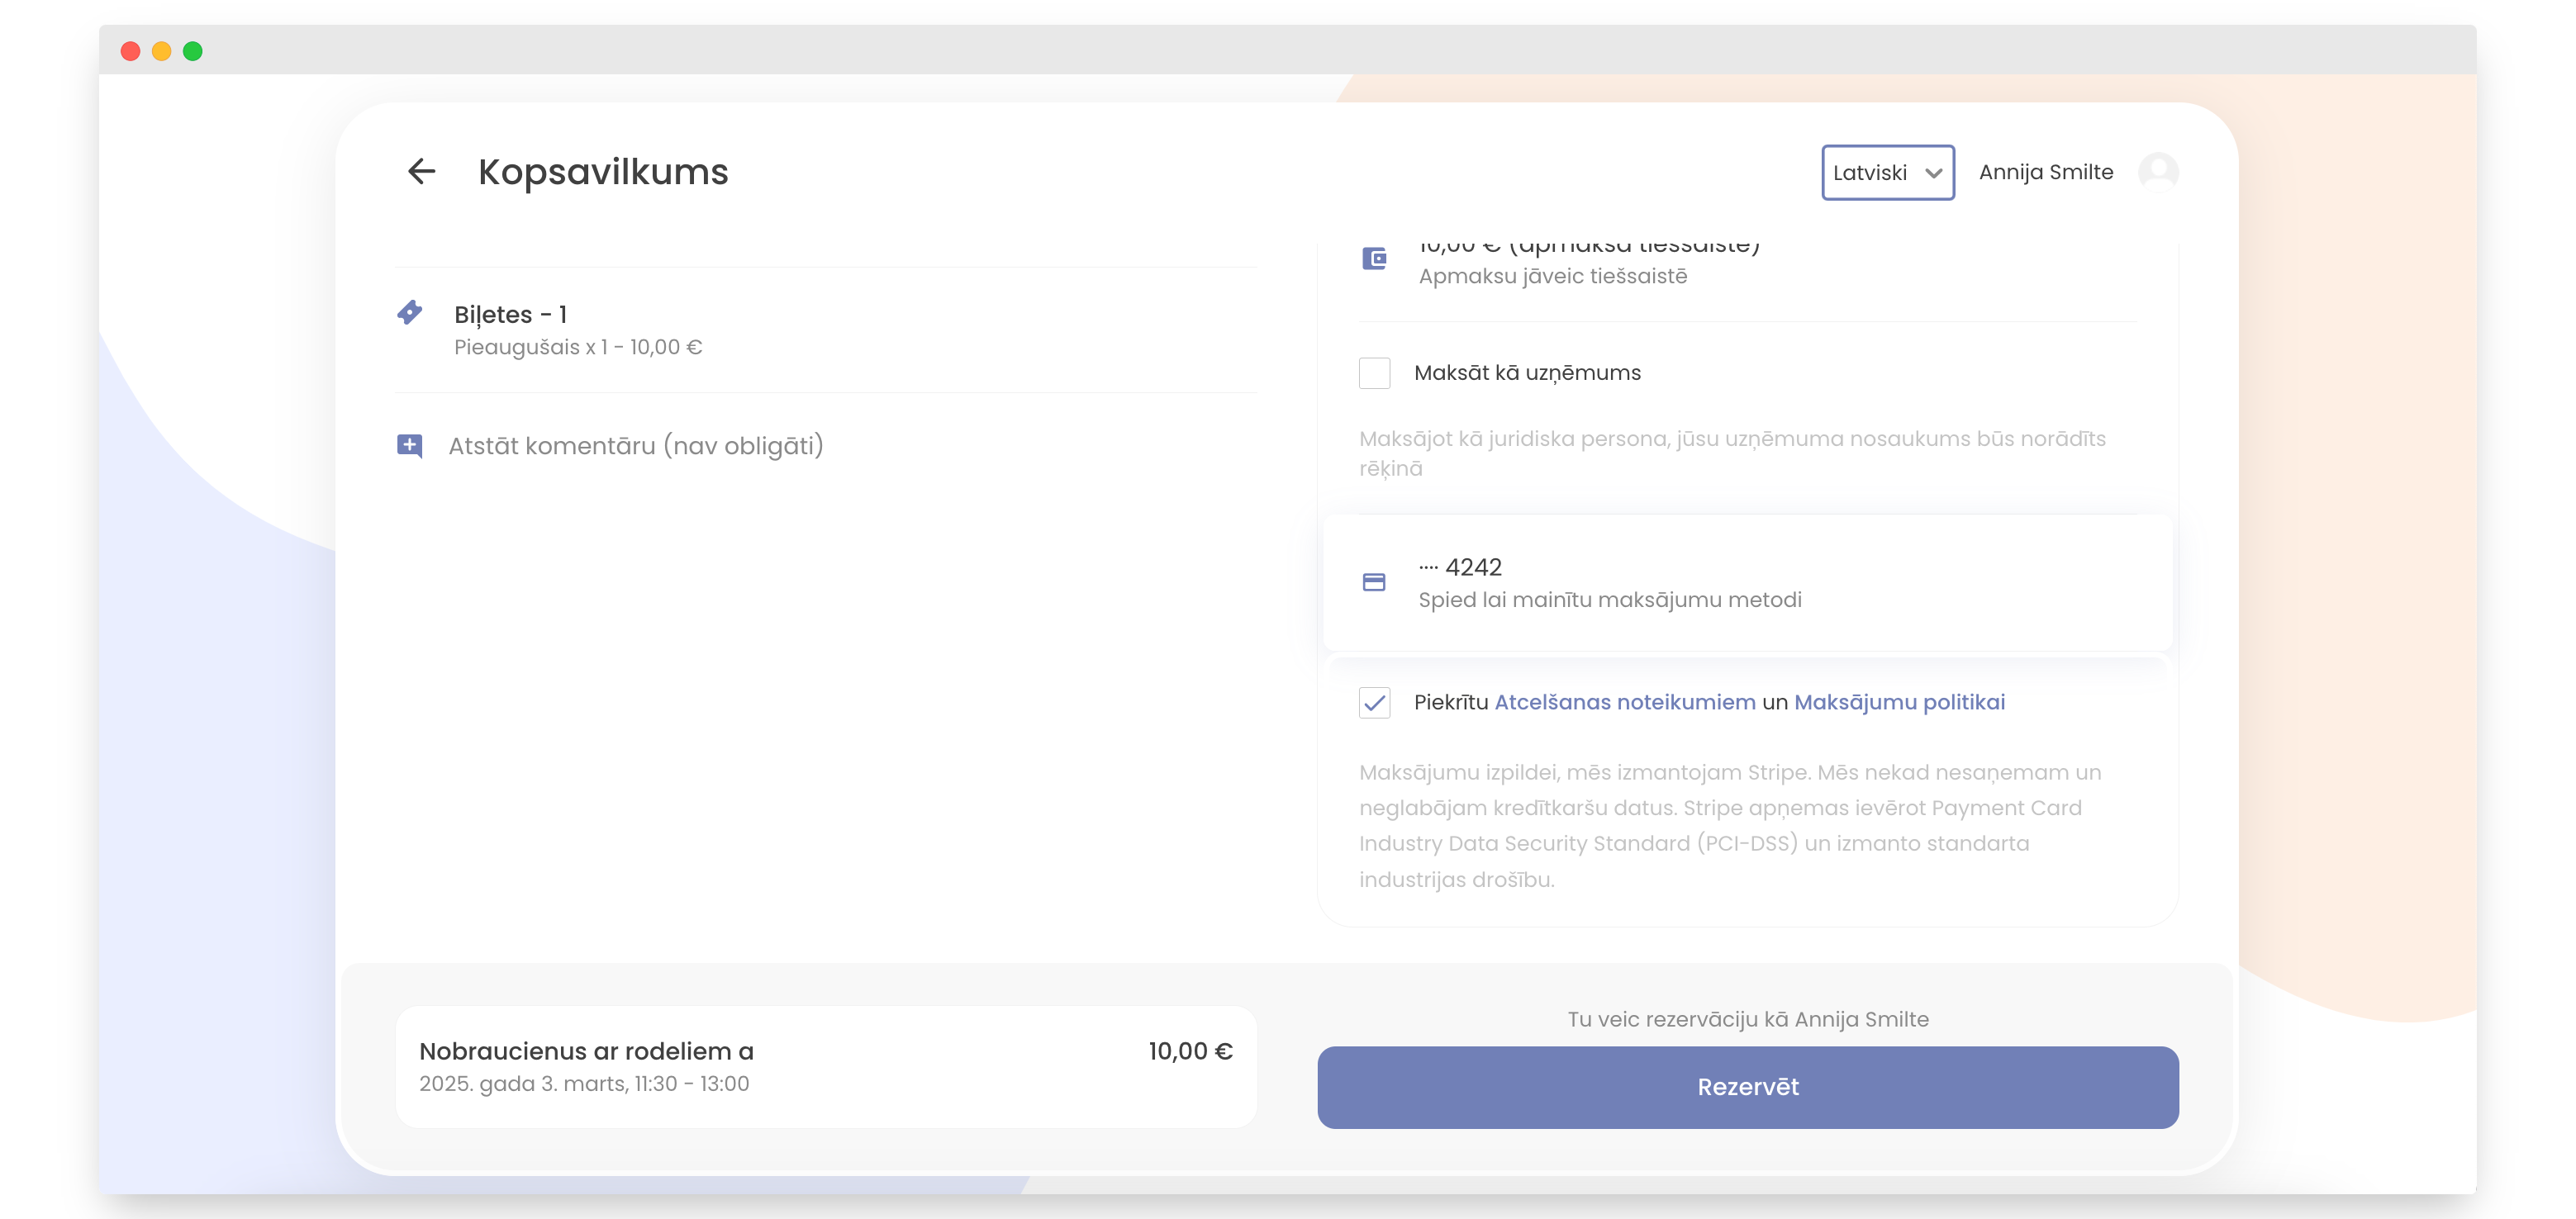The height and width of the screenshot is (1219, 2576).
Task: Enable the Maksāt kā uzņēmums checkbox
Action: (1374, 373)
